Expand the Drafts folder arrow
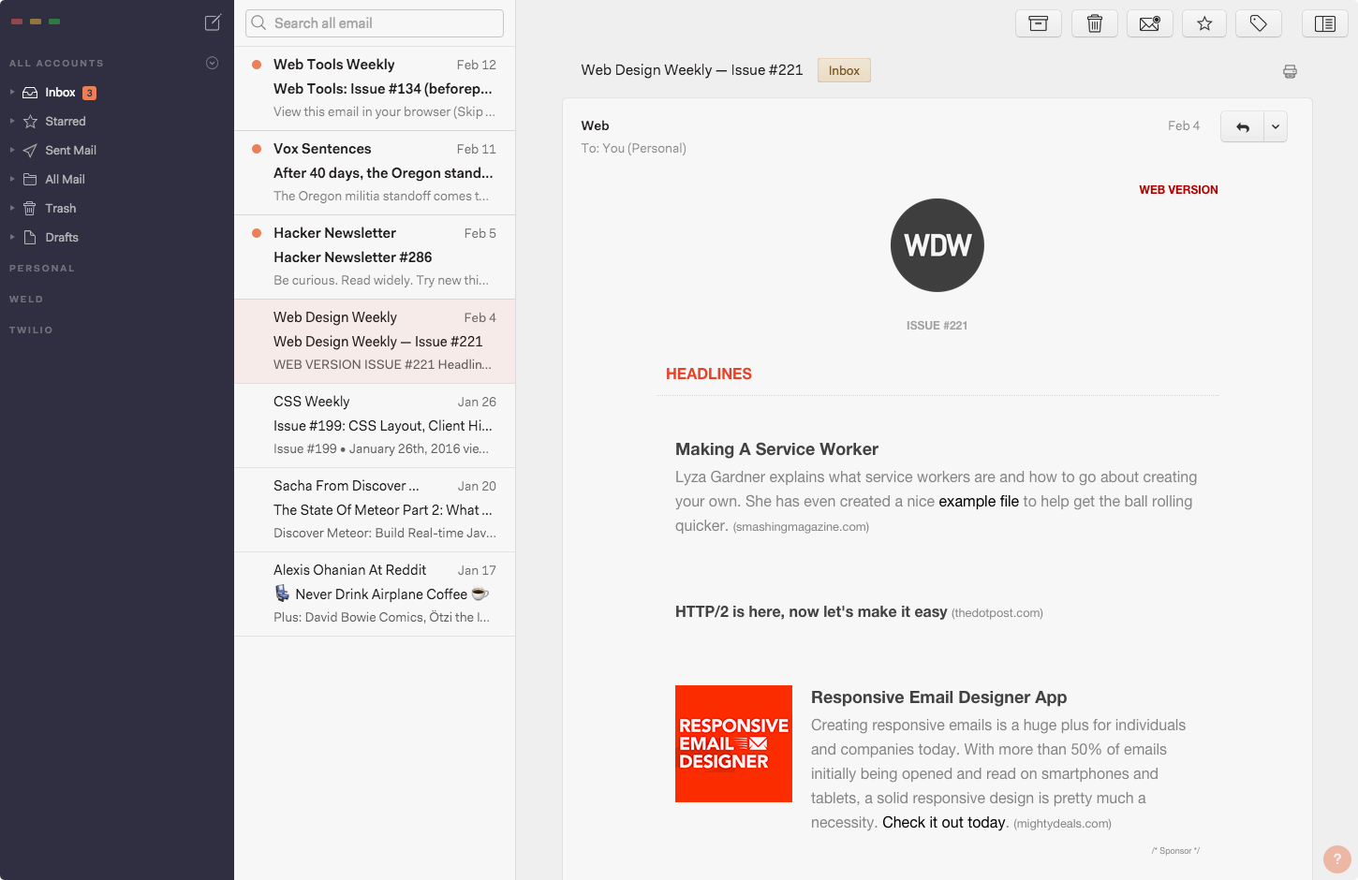The width and height of the screenshot is (1358, 880). (12, 238)
